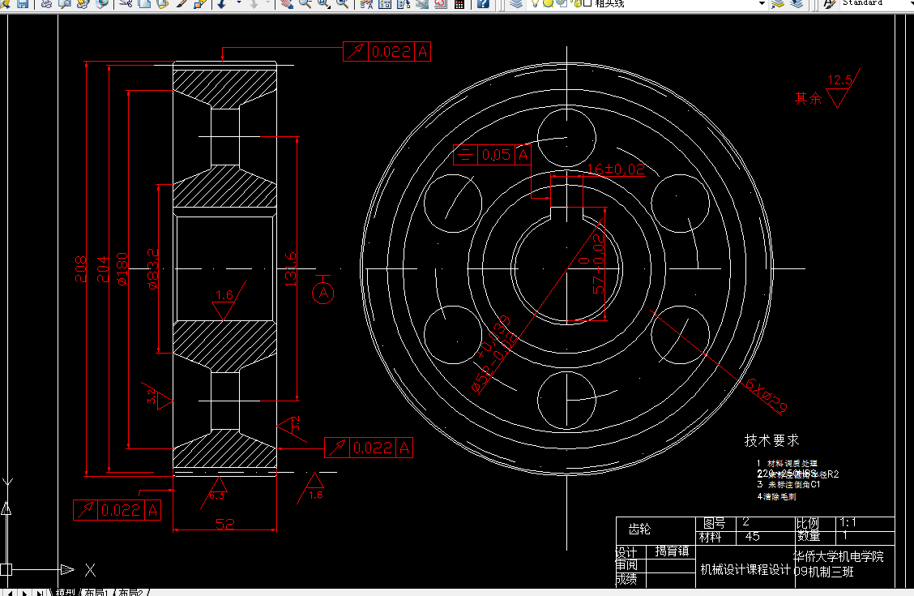This screenshot has height=596, width=914.
Task: Select the datum A circle symbol
Action: [323, 293]
